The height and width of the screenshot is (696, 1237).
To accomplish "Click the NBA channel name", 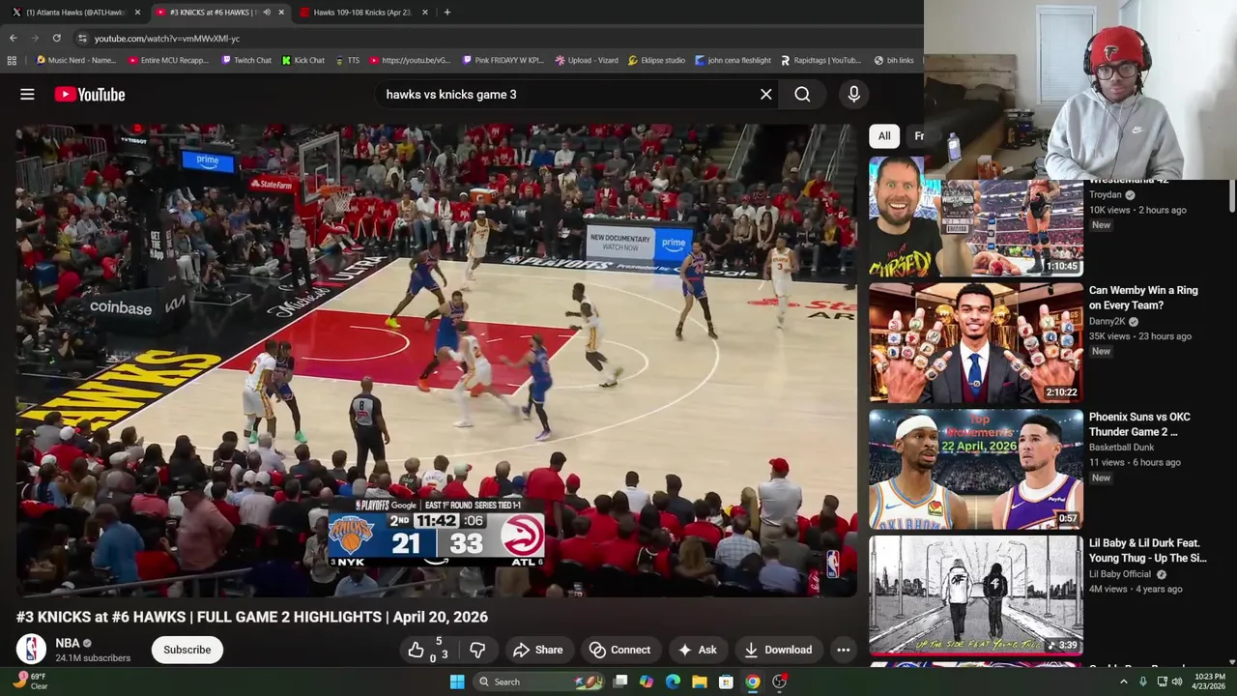I will [68, 643].
